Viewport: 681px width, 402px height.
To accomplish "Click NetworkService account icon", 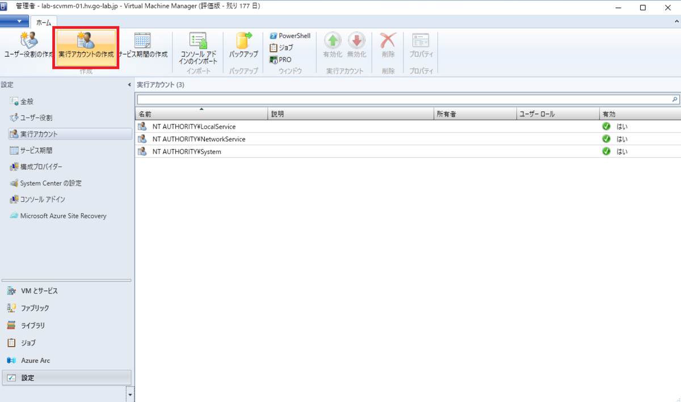I will [142, 139].
